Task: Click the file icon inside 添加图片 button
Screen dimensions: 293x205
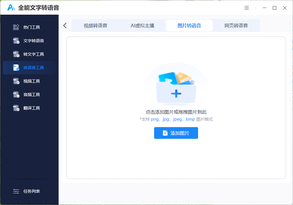Action: click(x=165, y=133)
